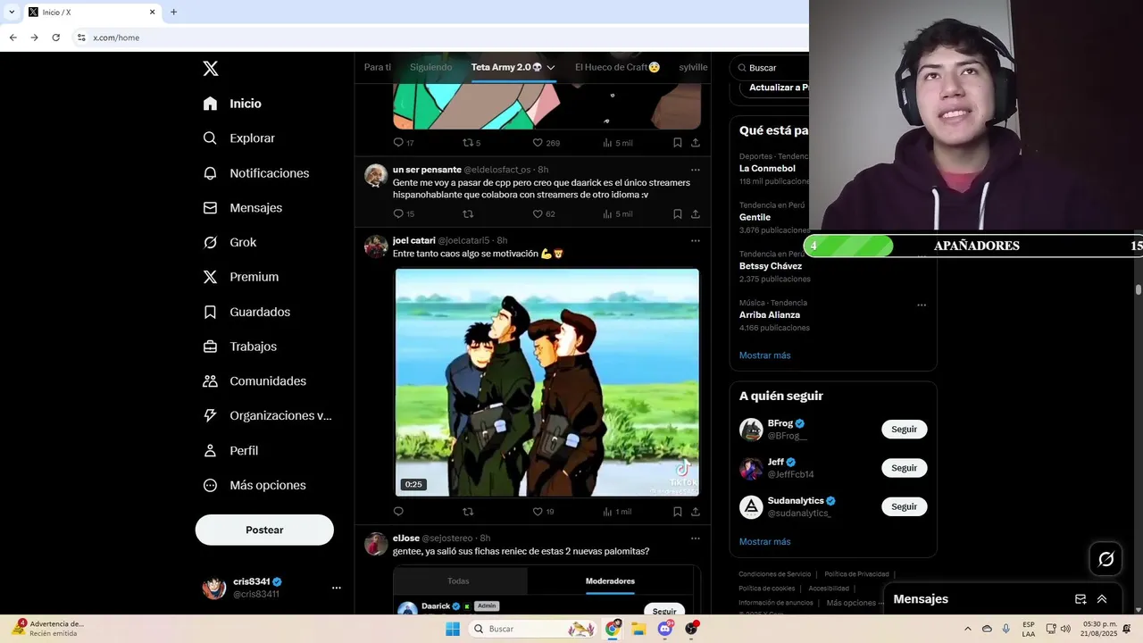Viewport: 1143px width, 643px height.
Task: Follow Sudanalytics account
Action: (x=904, y=506)
